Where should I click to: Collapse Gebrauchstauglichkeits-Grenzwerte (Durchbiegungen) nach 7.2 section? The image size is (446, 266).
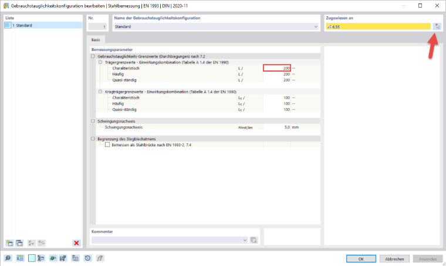click(x=93, y=56)
